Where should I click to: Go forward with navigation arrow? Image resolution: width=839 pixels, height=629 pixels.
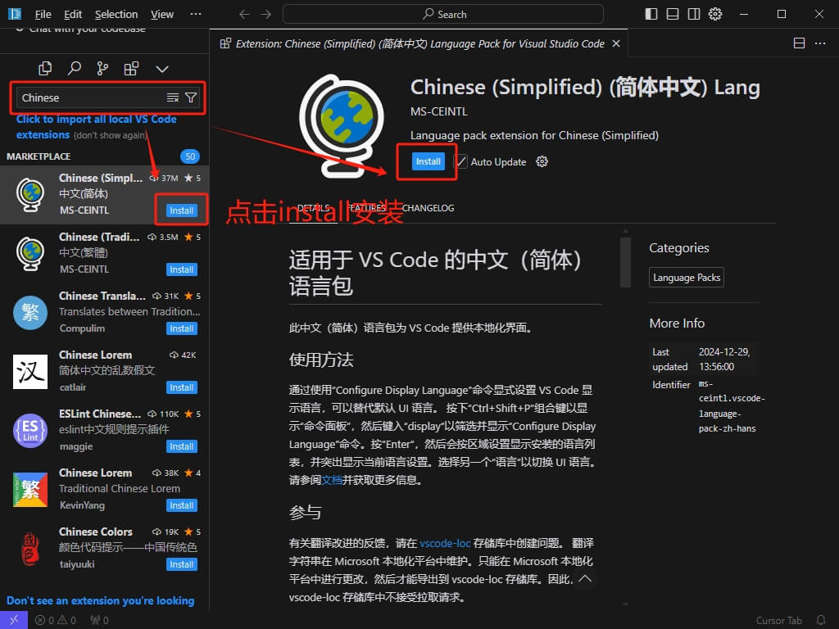pos(266,15)
